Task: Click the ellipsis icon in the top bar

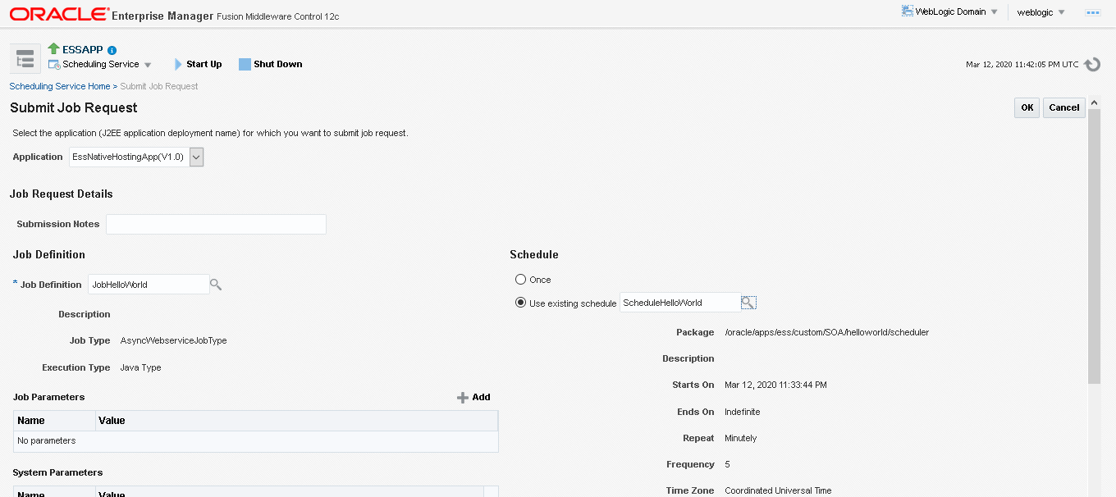Action: click(x=1092, y=12)
